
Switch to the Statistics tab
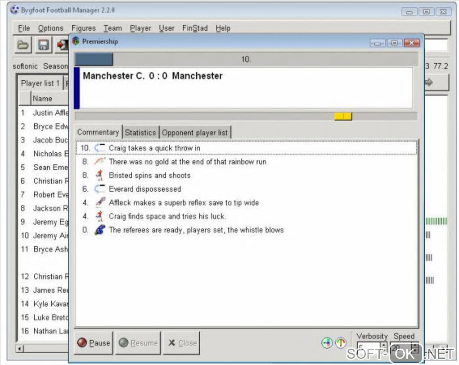click(140, 132)
